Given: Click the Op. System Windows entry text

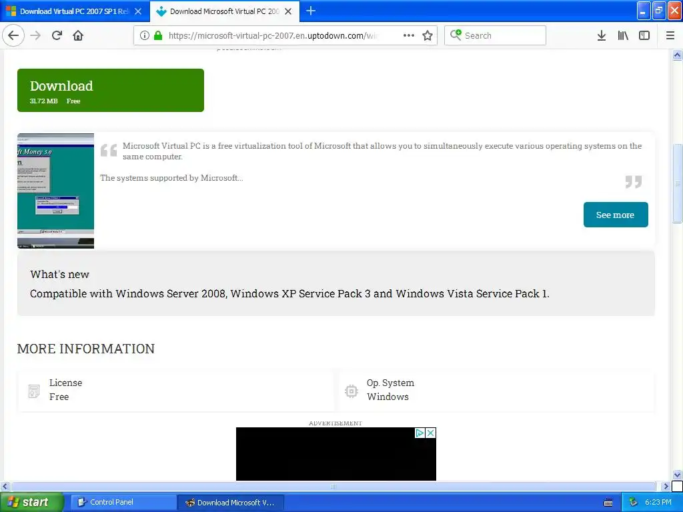Looking at the screenshot, I should (390, 389).
